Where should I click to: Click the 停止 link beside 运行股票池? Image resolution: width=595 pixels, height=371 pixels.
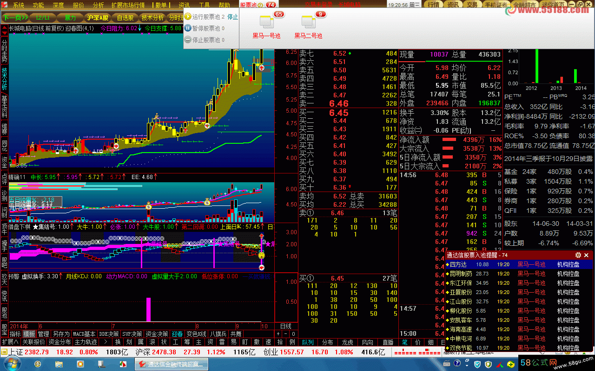233,16
